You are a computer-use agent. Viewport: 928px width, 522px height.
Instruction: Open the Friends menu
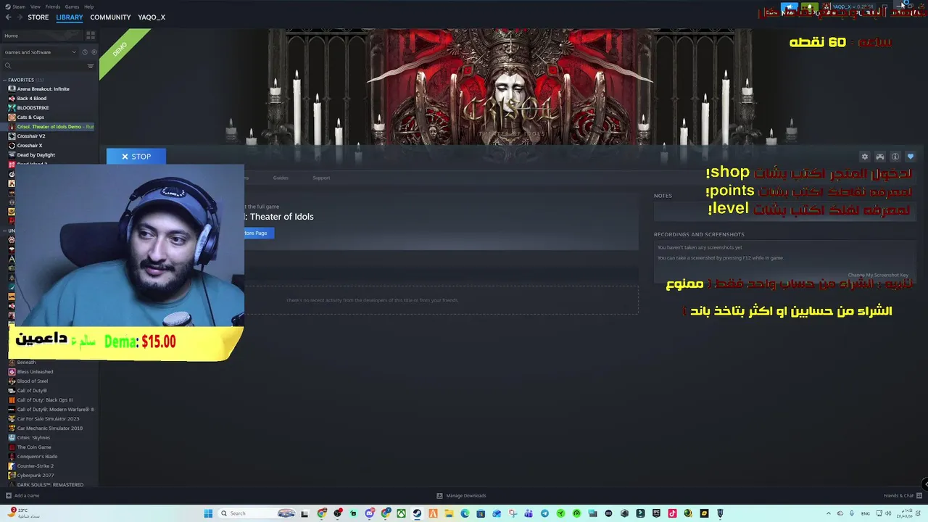click(x=53, y=7)
